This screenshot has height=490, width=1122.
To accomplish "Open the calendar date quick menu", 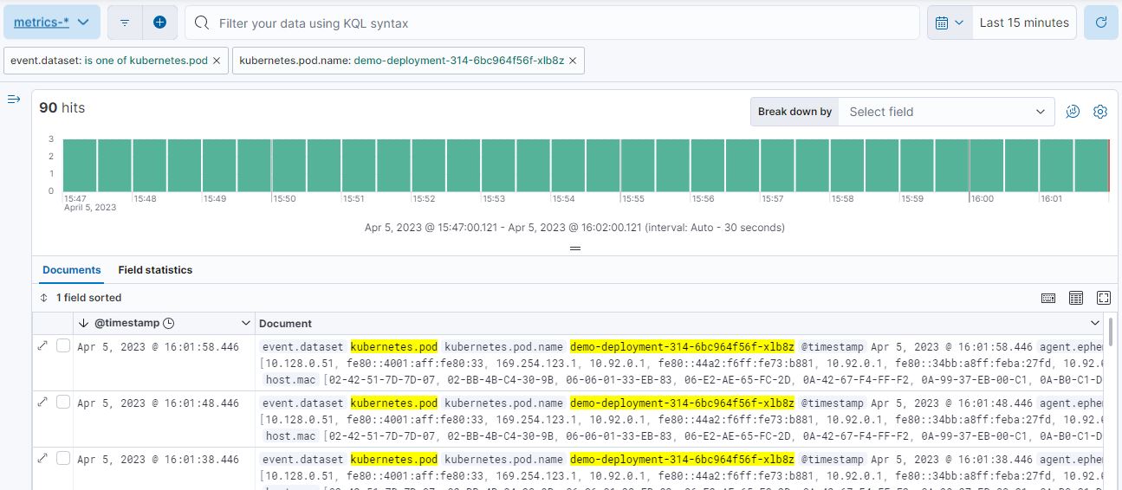I will coord(950,23).
